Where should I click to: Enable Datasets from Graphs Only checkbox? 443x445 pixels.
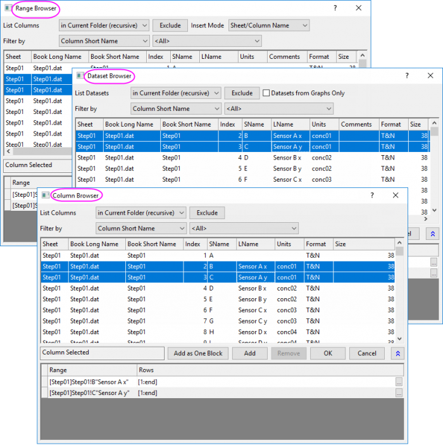(266, 93)
